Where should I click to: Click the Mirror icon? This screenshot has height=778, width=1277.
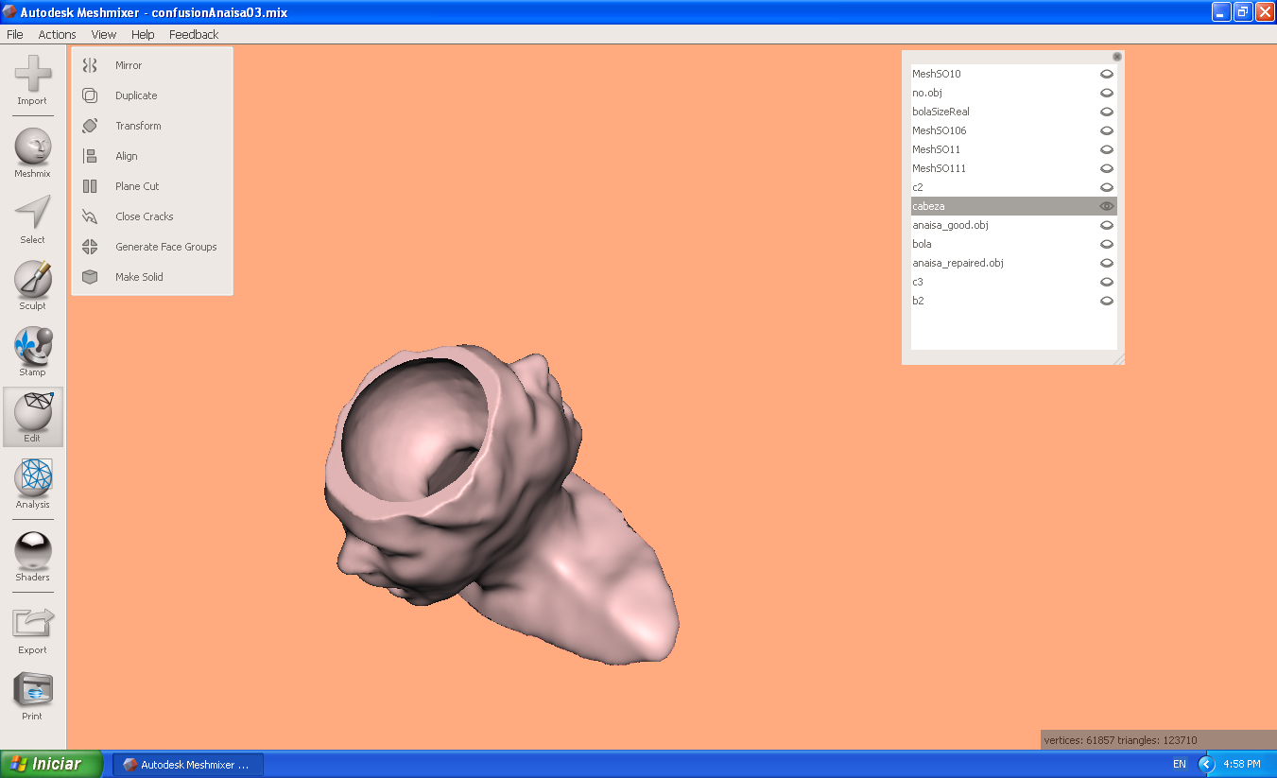pos(90,65)
